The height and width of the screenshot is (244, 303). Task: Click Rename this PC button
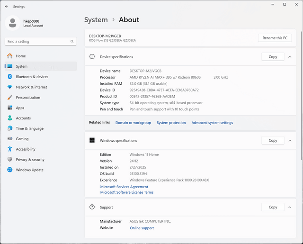275,38
